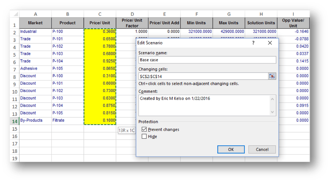Edit the Scenario name showing Base case

coord(206,60)
